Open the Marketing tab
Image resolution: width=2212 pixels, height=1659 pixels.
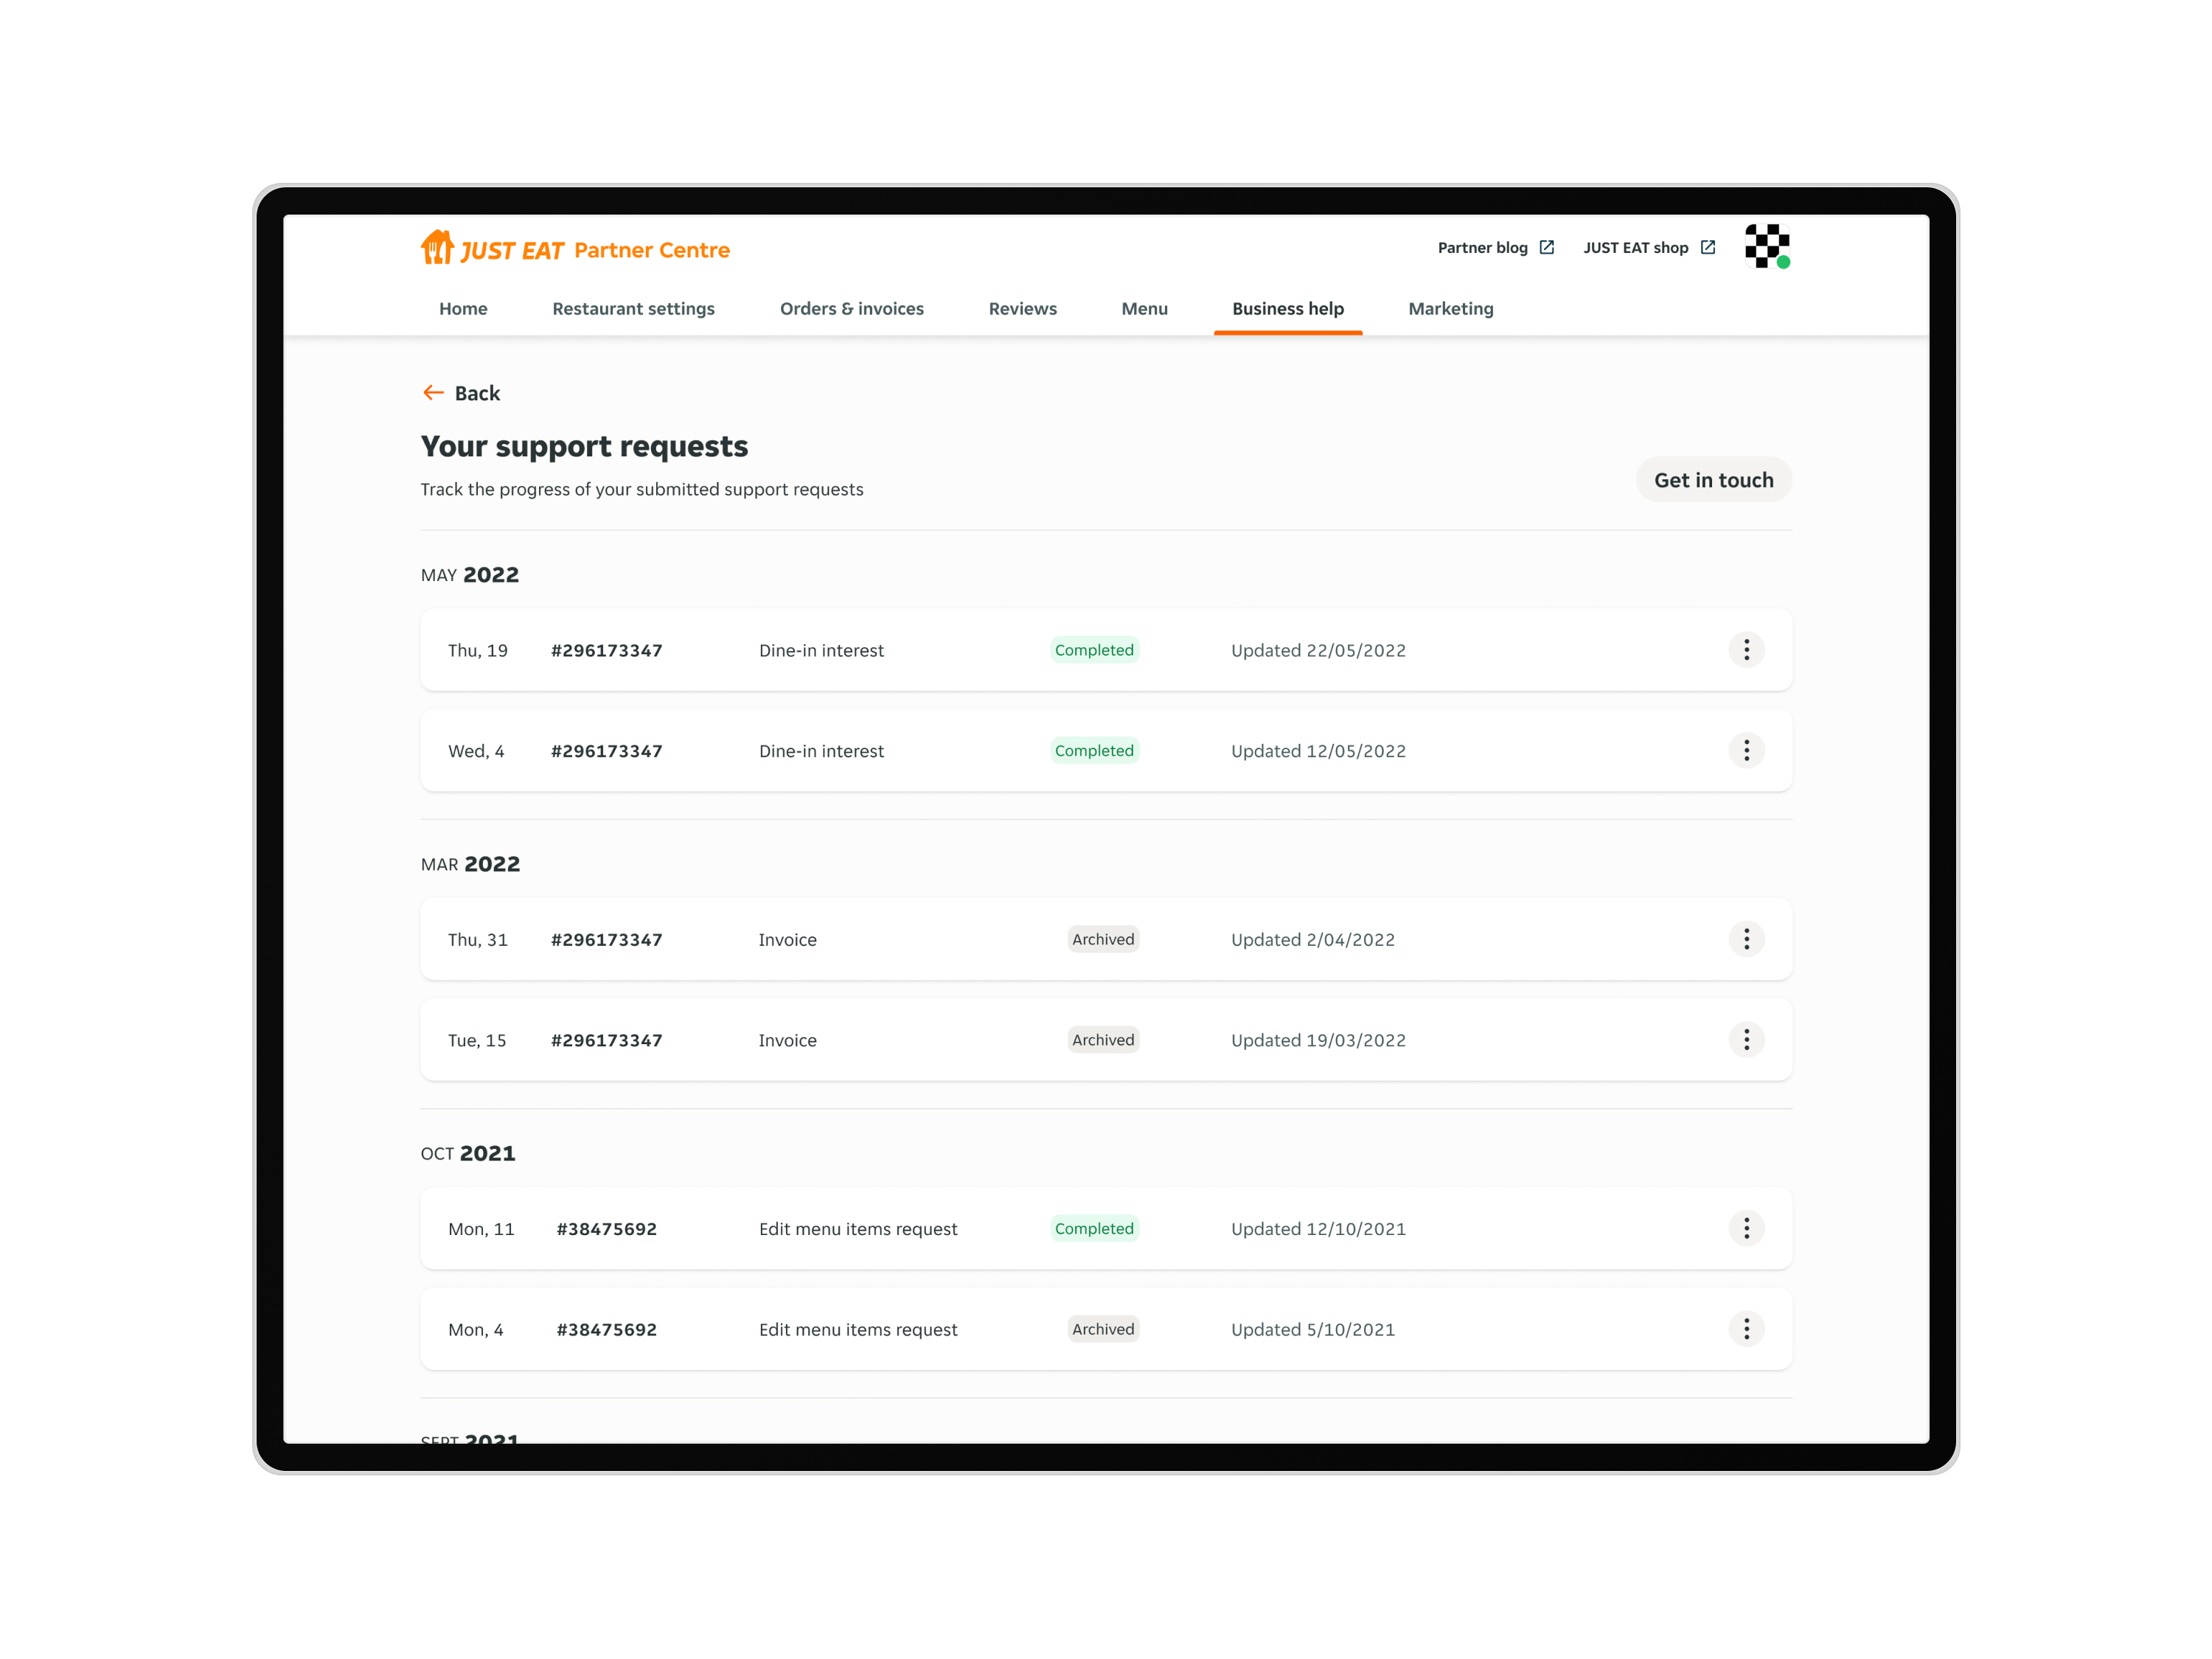1450,309
